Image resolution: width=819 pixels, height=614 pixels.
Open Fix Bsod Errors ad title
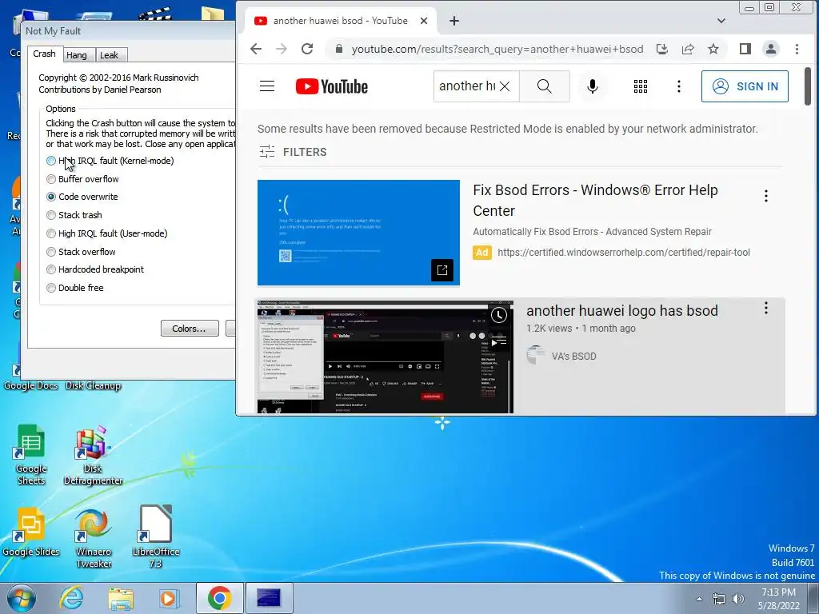[x=595, y=201]
